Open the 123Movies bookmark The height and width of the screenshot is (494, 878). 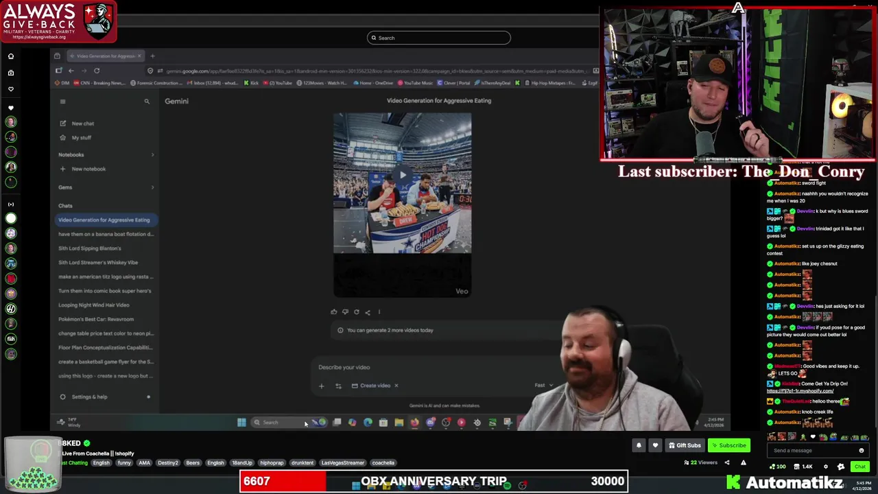pyautogui.click(x=322, y=83)
